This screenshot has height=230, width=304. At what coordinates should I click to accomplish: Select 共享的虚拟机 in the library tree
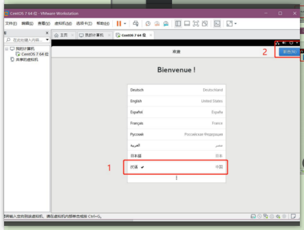coord(27,60)
